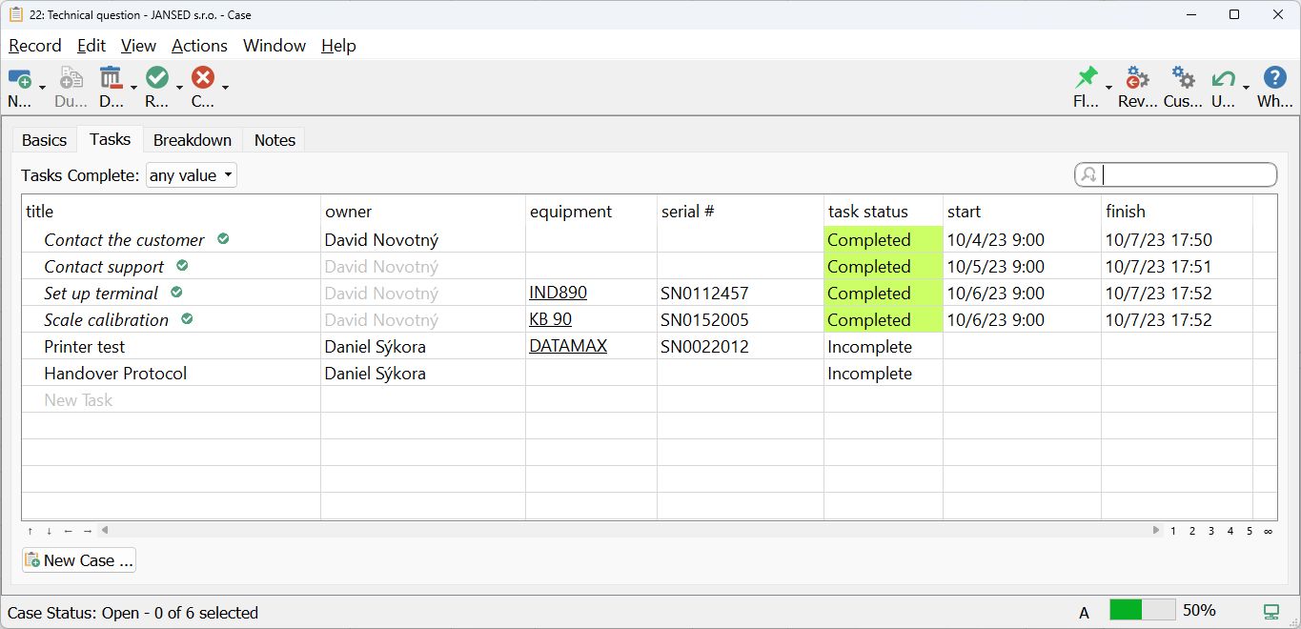
Task: Click the 50% green progress bar
Action: (1142, 610)
